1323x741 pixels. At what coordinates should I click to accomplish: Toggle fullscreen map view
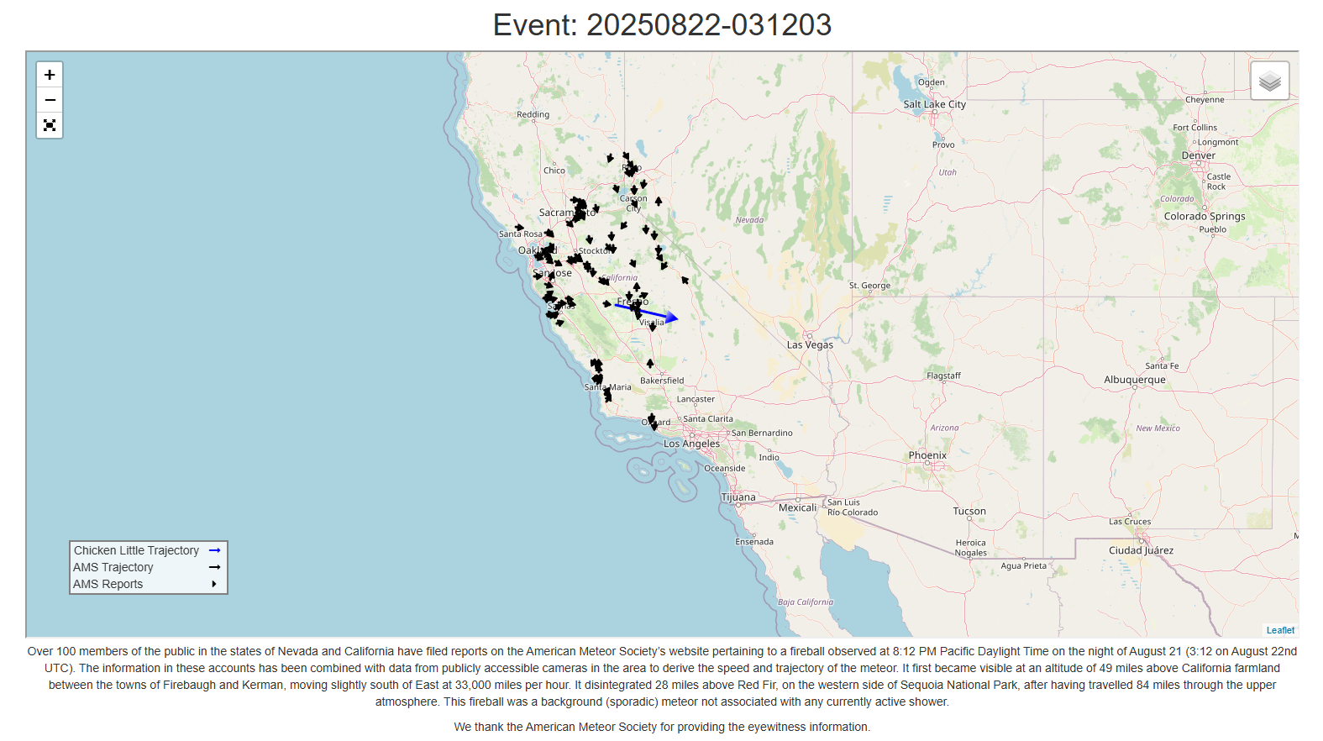click(x=50, y=125)
